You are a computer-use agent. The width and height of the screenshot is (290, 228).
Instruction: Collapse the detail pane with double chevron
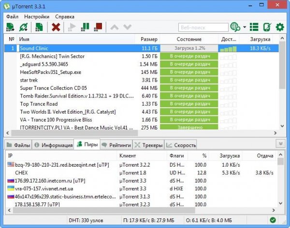280,143
